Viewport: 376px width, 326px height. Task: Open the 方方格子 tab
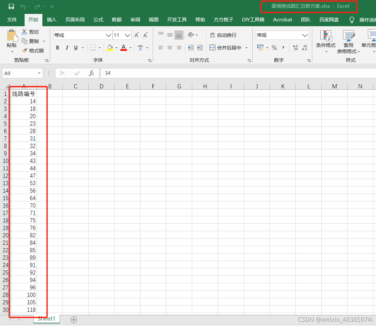pos(224,20)
